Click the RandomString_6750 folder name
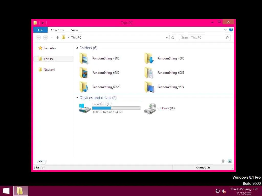262x196 pixels. pos(106,73)
